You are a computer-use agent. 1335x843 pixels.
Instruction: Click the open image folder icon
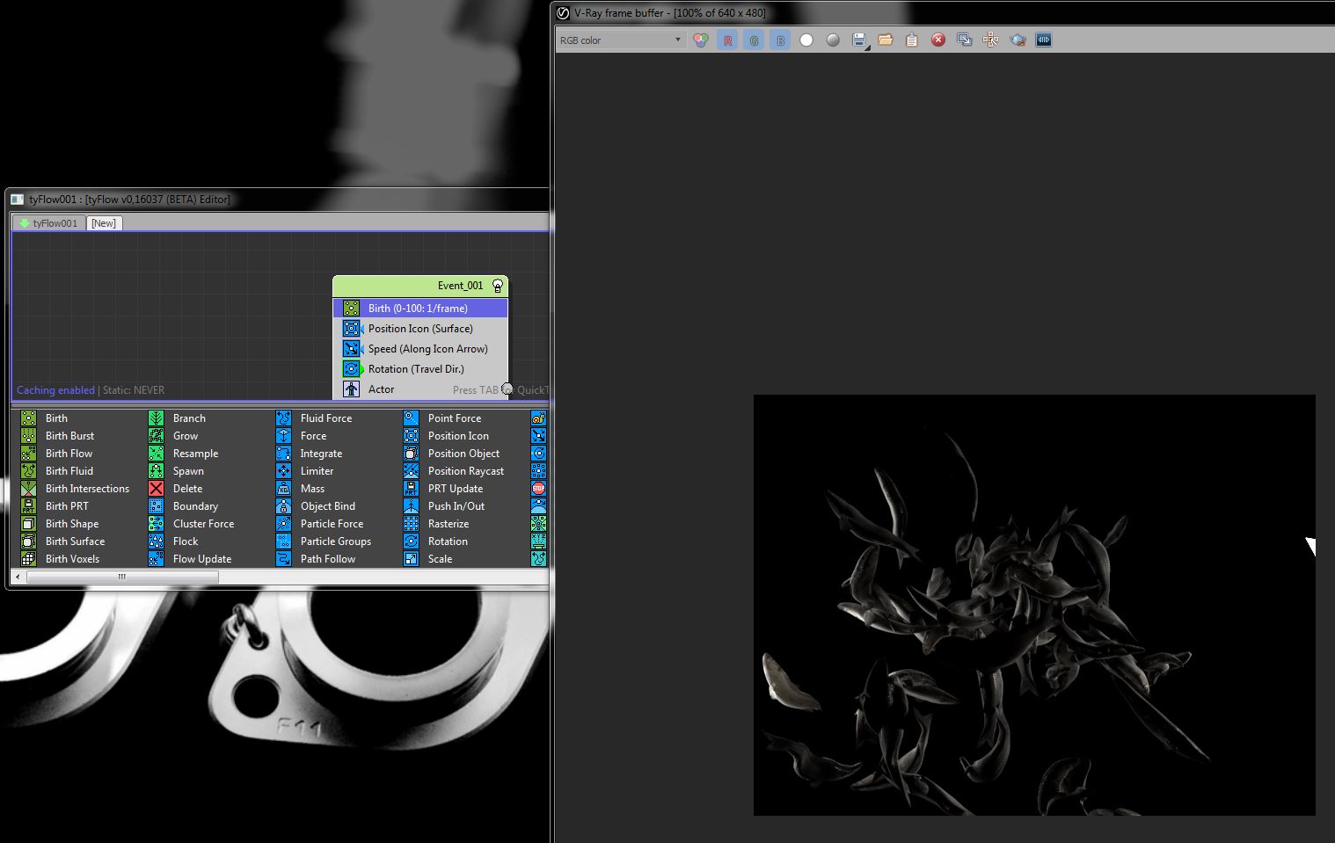886,40
